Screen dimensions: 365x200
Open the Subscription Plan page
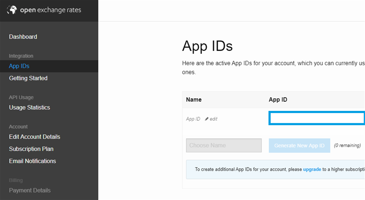31,149
